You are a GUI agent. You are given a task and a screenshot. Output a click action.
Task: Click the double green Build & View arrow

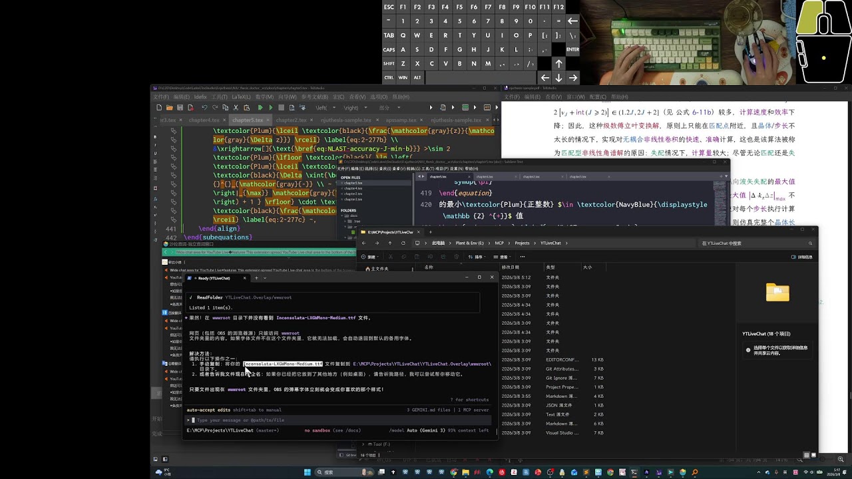(260, 108)
